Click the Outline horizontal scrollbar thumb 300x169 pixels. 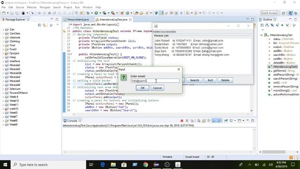click(x=274, y=152)
